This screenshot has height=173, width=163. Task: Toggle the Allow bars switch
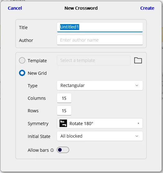[x=63, y=150]
